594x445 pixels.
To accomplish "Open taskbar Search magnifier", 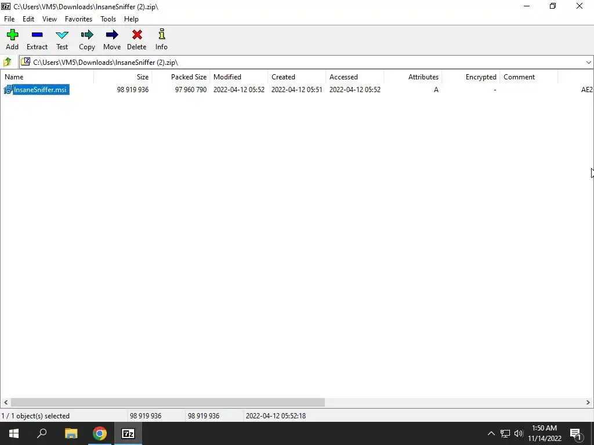I will [42, 433].
